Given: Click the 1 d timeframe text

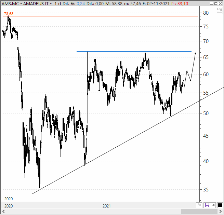Looking at the screenshot, I should (58, 3).
